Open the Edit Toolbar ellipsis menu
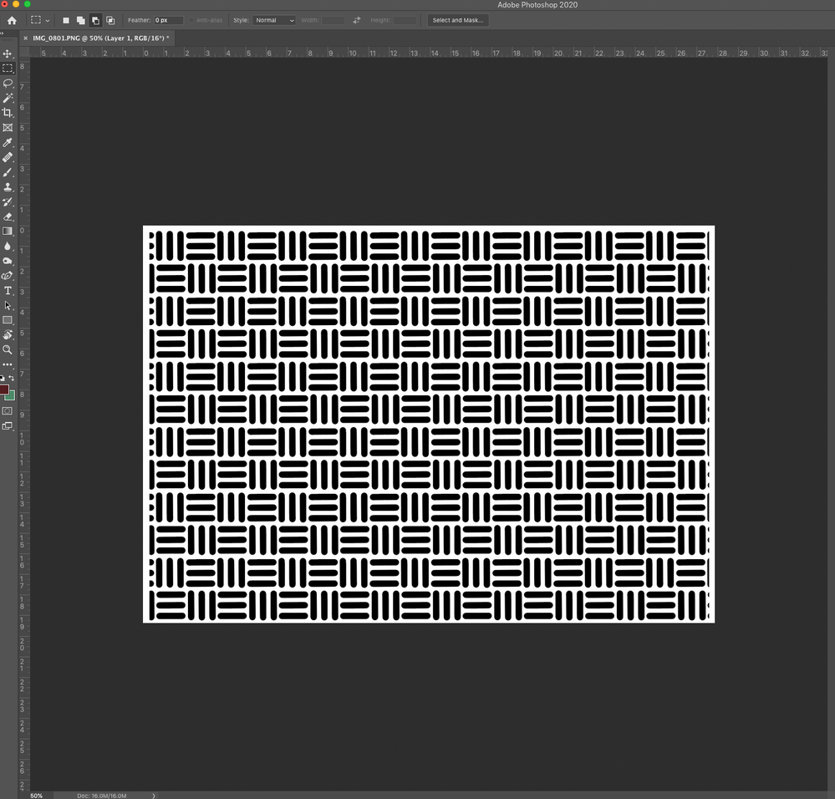The width and height of the screenshot is (835, 799). click(x=8, y=364)
